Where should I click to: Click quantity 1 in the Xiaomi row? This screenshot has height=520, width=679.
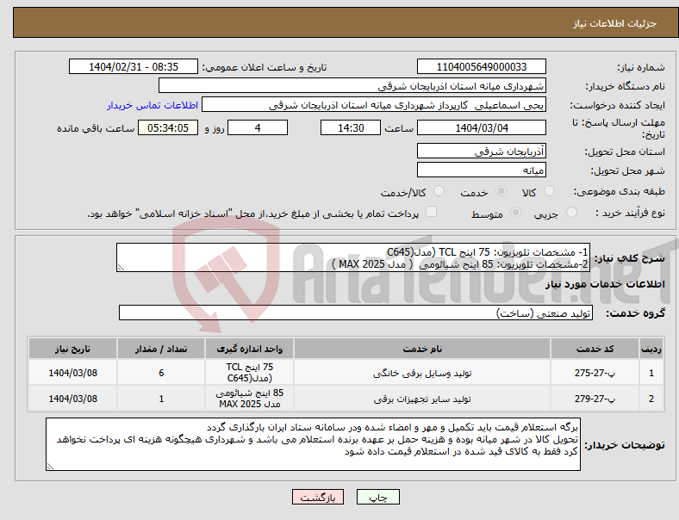(161, 399)
